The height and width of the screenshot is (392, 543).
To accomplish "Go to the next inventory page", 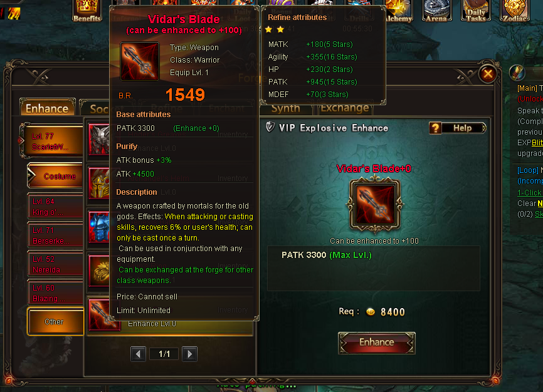I will click(x=190, y=354).
